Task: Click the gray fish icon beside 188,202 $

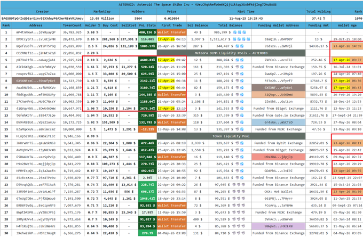Action: coord(237,81)
